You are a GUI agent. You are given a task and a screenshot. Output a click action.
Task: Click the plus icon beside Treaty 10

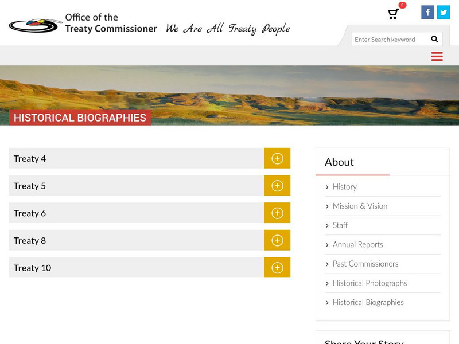coord(277,267)
